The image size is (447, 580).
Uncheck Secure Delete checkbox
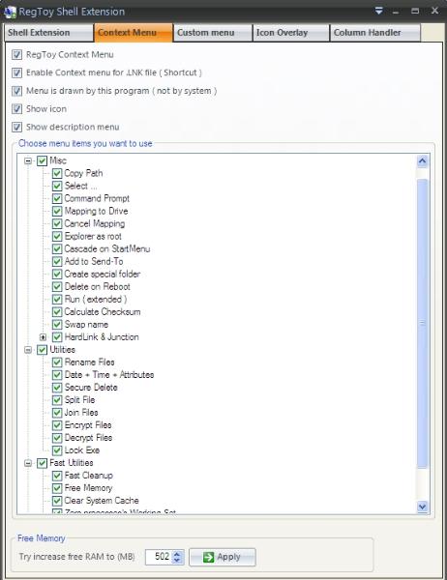coord(57,388)
